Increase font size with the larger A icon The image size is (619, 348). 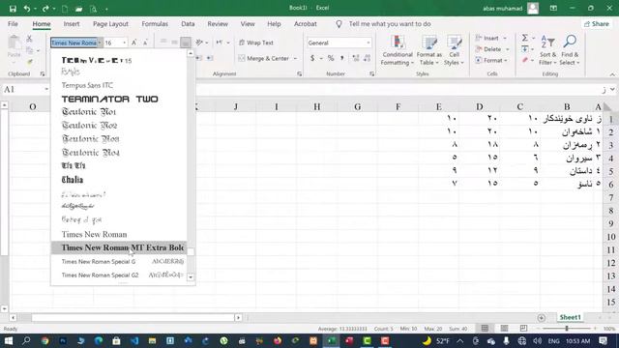[134, 43]
